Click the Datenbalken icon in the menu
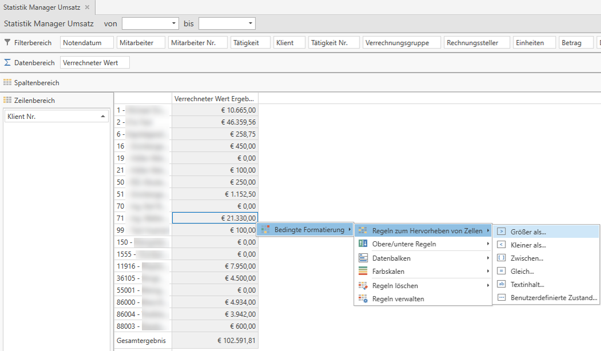601x351 pixels. 362,258
